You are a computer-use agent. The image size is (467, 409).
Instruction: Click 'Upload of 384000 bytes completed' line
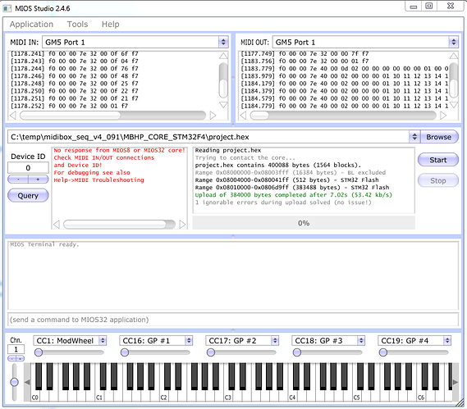tap(293, 195)
